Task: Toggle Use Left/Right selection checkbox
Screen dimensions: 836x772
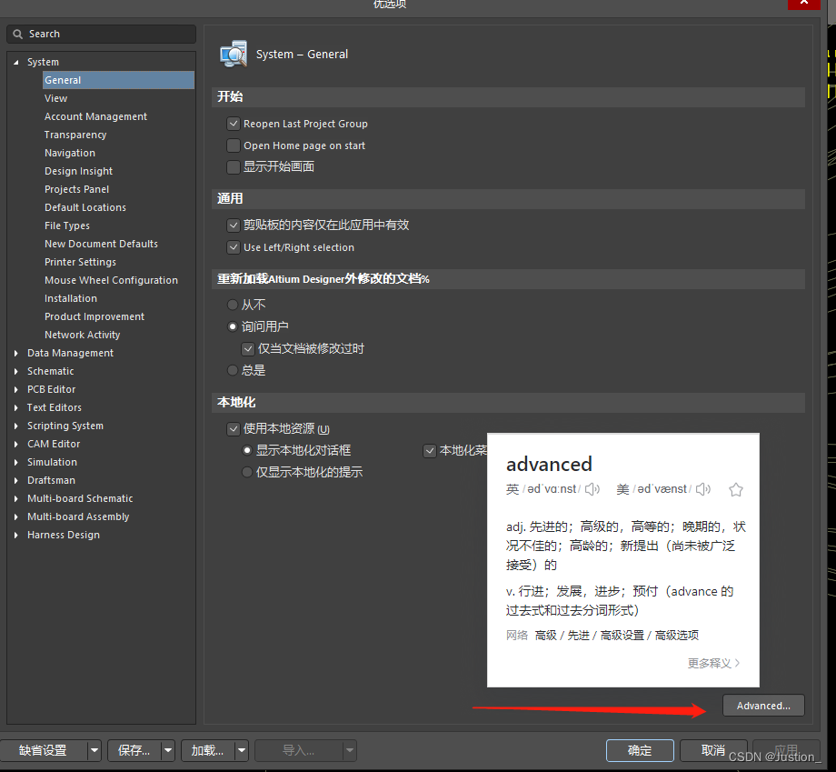Action: (234, 247)
